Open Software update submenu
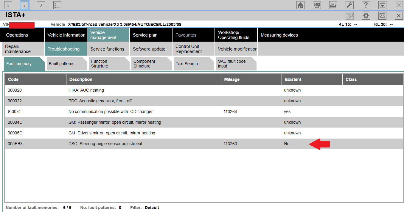This screenshot has width=404, height=212. [151, 49]
